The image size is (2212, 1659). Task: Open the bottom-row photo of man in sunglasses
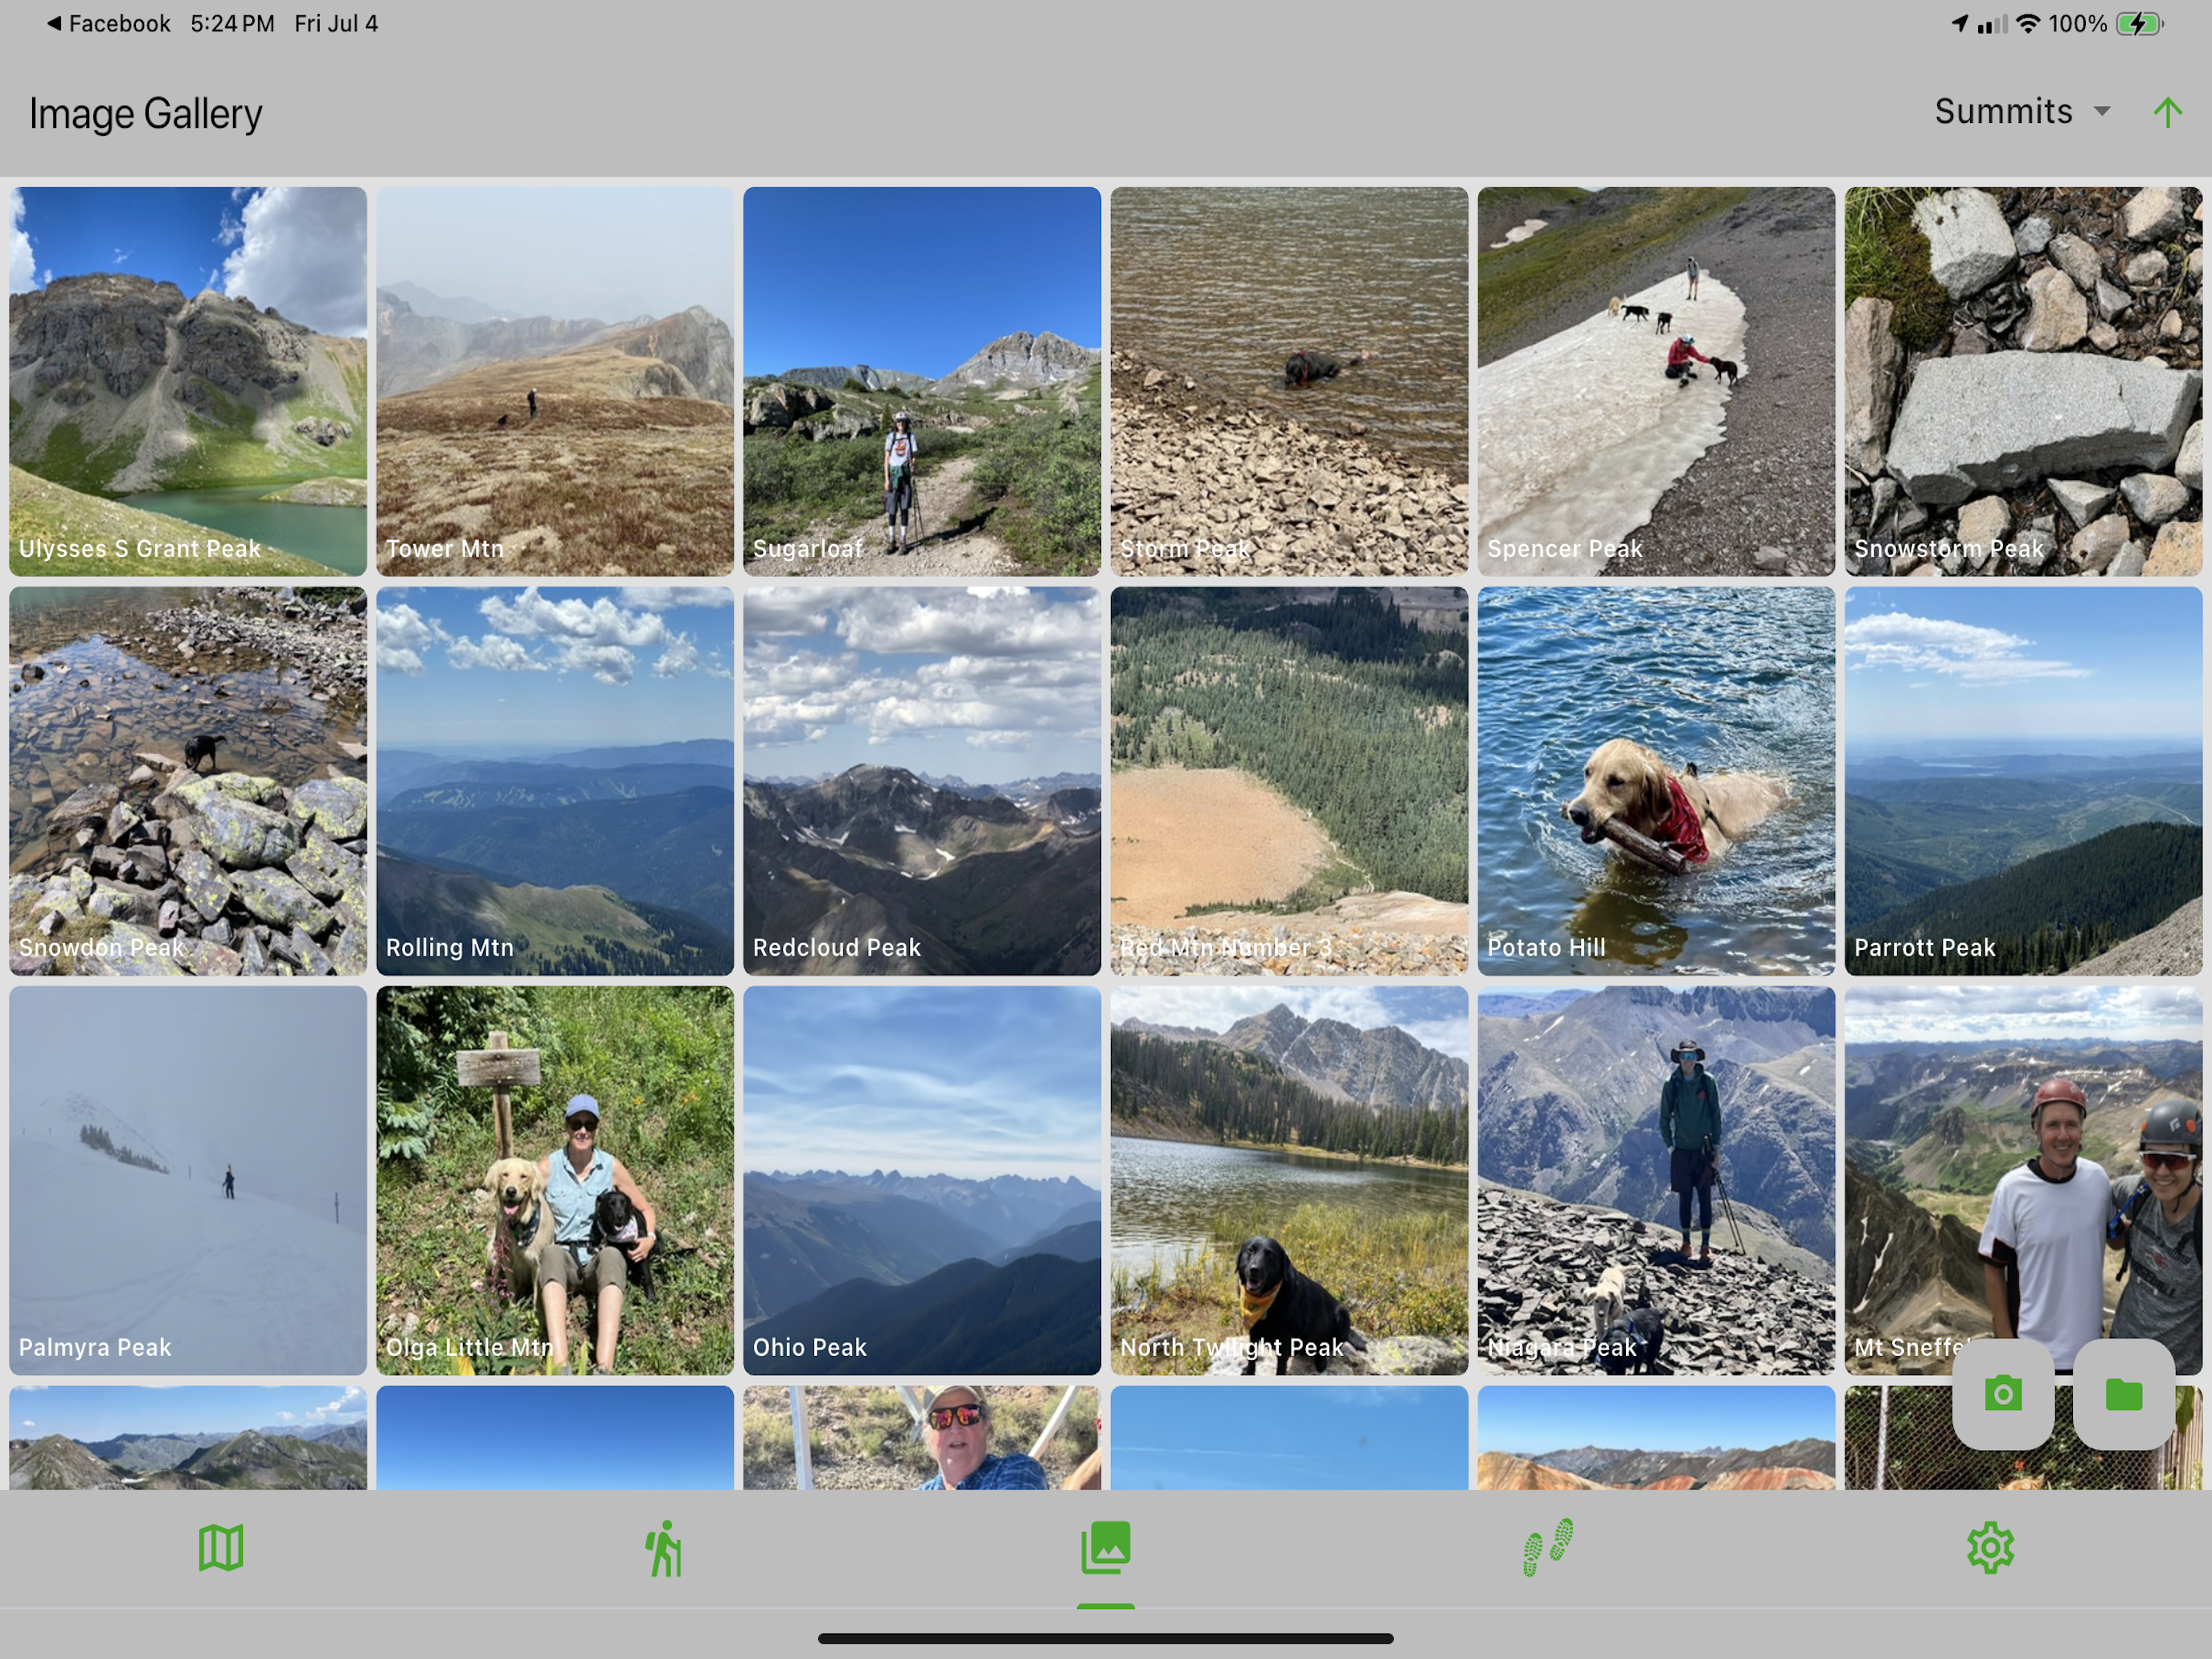point(922,1438)
